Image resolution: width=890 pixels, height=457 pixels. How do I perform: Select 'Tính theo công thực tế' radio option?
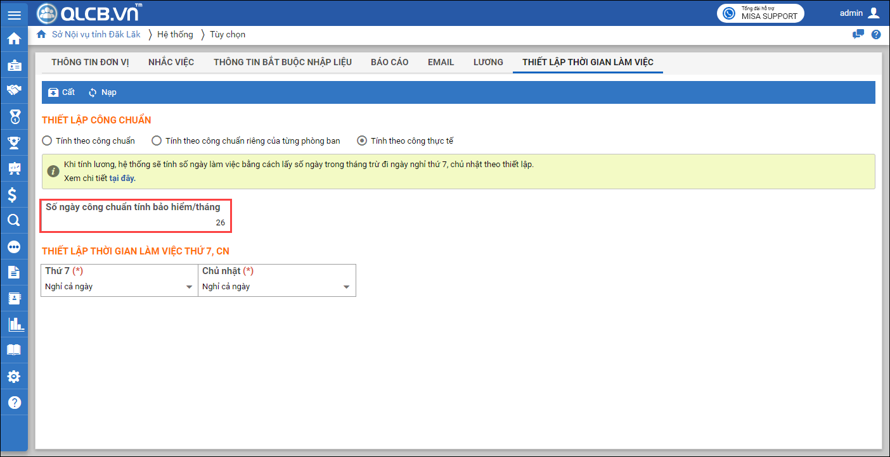coord(362,141)
